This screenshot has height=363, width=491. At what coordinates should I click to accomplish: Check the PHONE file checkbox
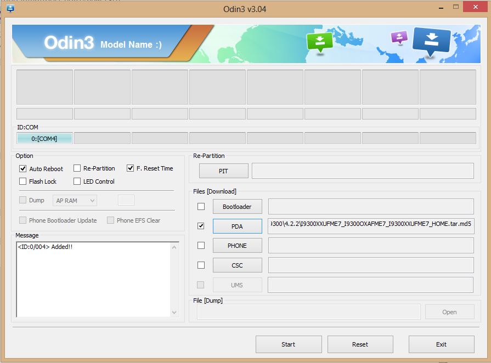(x=201, y=246)
